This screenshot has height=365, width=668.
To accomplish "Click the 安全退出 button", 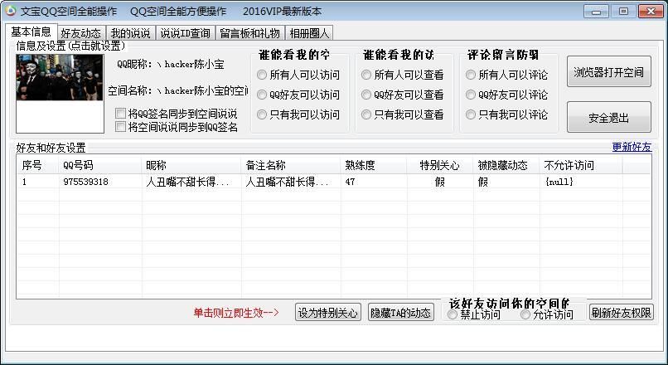I will click(x=609, y=117).
